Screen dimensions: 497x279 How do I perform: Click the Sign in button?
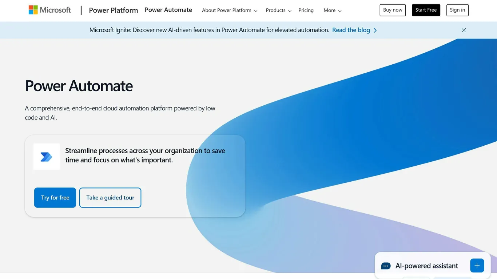(457, 10)
